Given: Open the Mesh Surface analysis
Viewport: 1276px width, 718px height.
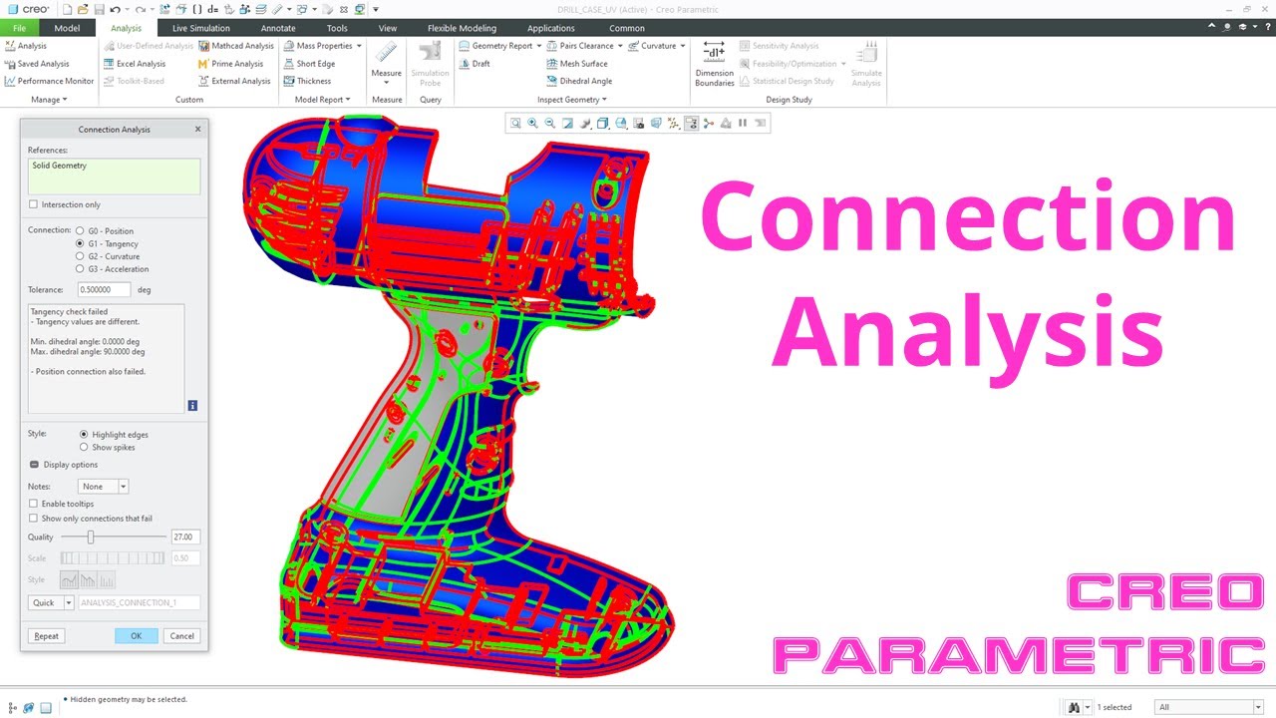Looking at the screenshot, I should (x=577, y=64).
